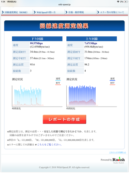Click the arrow icon beside Wild Speedの使い方

click(35, 12)
